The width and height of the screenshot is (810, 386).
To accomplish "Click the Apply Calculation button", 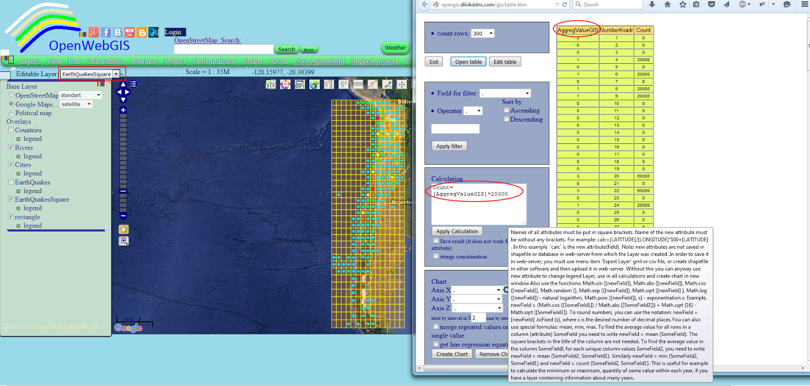I will click(457, 231).
